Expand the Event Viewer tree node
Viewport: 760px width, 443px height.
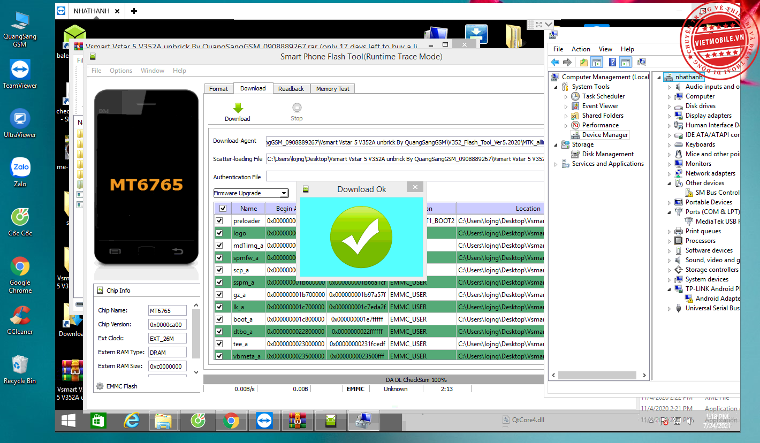pyautogui.click(x=566, y=106)
